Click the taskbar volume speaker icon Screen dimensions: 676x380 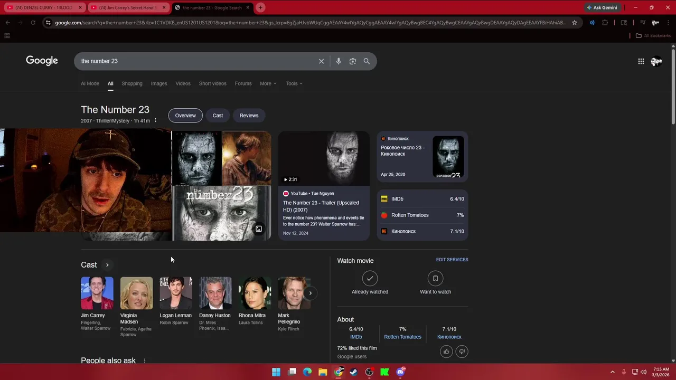pyautogui.click(x=644, y=372)
